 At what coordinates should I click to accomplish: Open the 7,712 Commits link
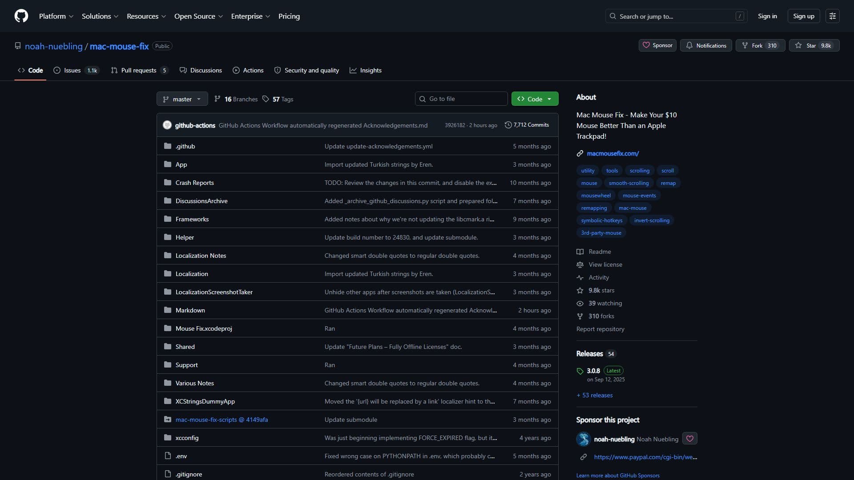click(x=527, y=125)
